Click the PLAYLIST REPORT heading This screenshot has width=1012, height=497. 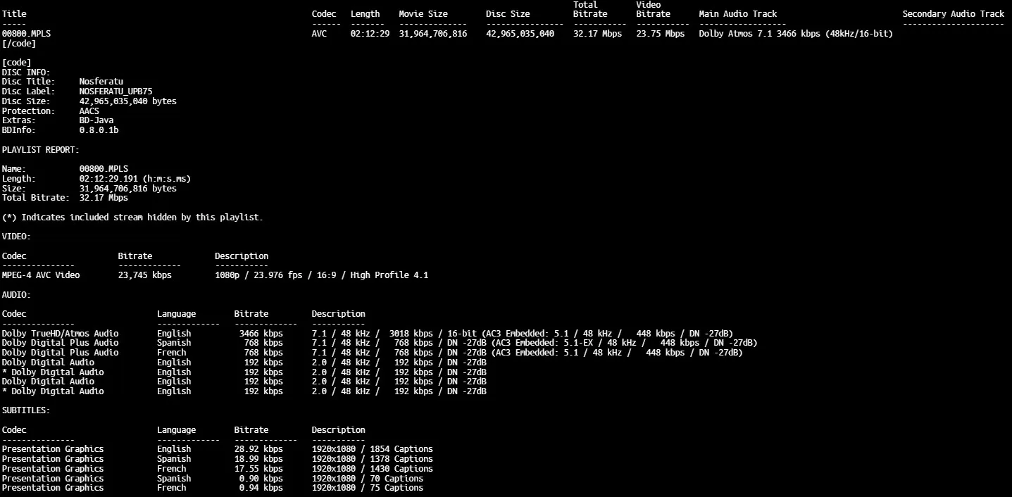(40, 150)
